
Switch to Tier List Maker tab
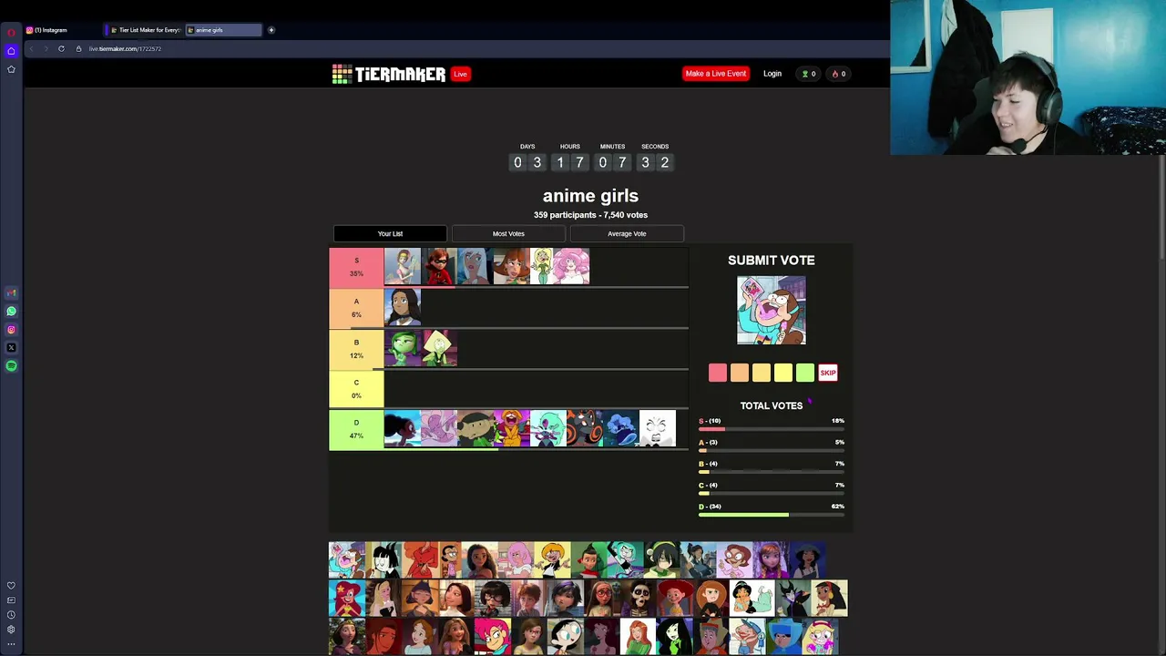[145, 30]
